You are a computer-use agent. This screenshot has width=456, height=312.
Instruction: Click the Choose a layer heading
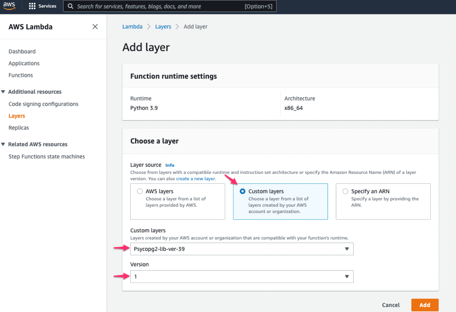coord(154,141)
